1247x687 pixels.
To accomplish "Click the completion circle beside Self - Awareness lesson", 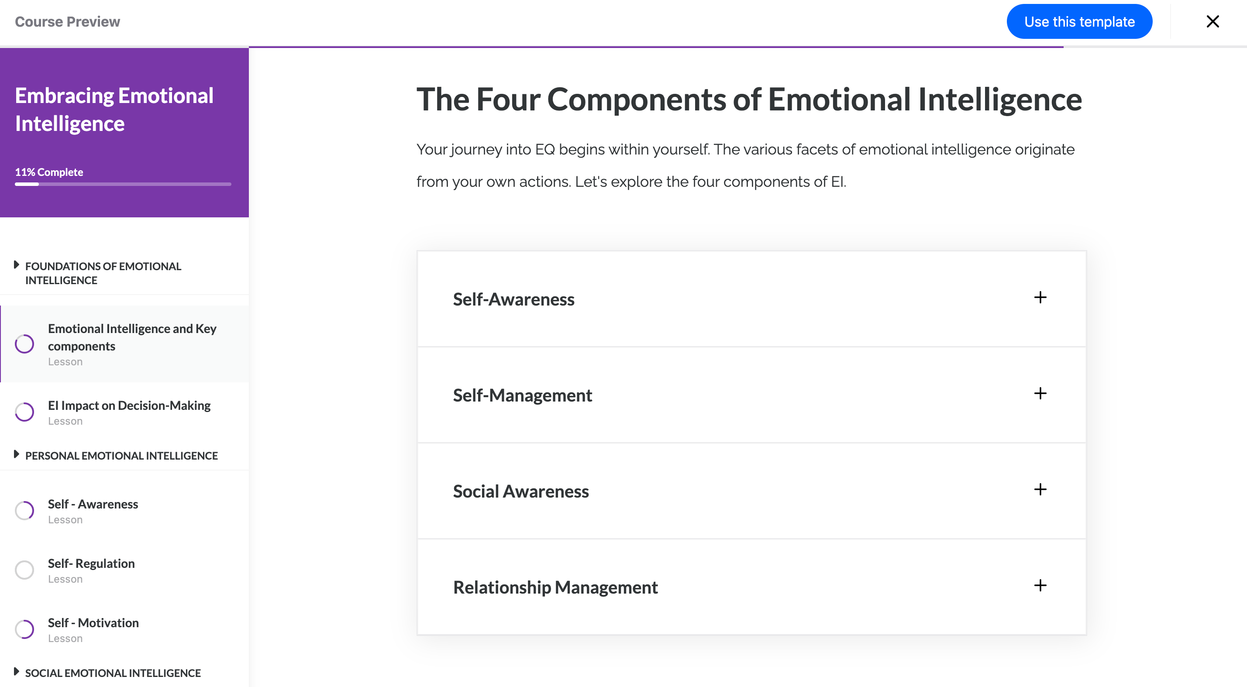I will [24, 510].
